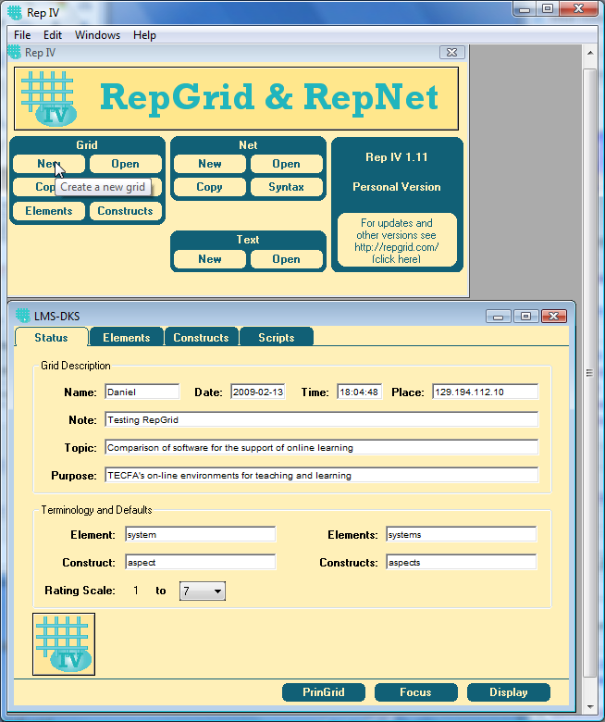
Task: Select the Scripts tab
Action: click(276, 338)
